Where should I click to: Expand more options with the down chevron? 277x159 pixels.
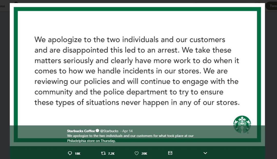pos(205,153)
